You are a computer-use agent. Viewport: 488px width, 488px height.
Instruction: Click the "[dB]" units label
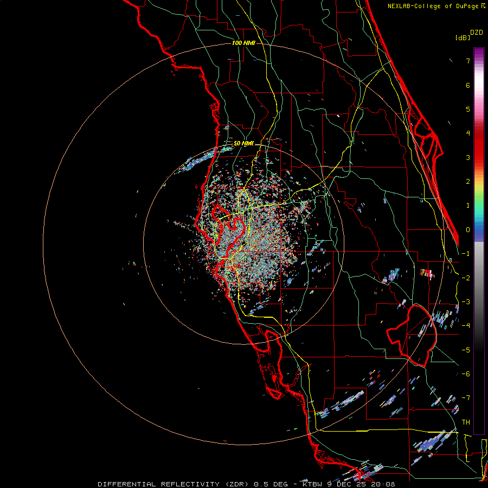pos(463,37)
